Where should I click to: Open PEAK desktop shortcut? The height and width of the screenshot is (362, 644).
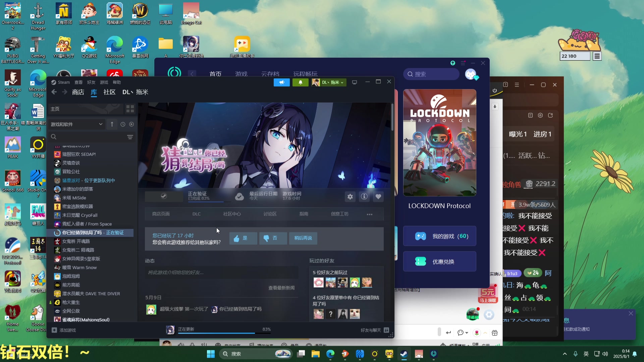13,147
